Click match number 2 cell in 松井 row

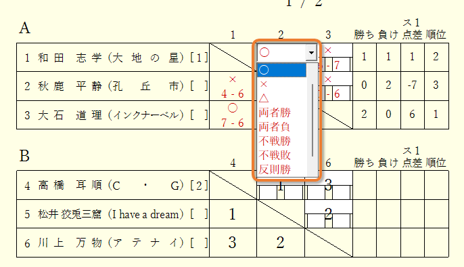[329, 213]
